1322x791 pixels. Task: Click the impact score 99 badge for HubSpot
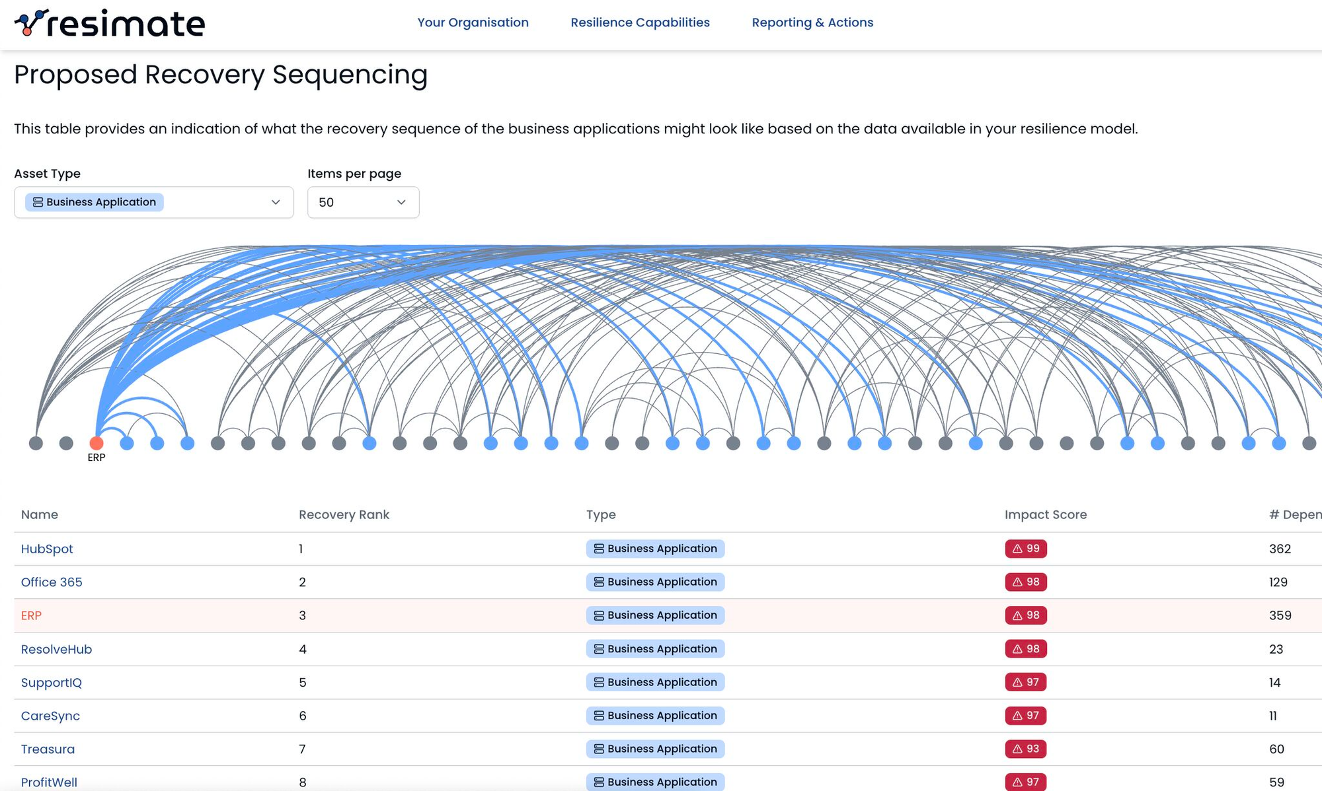(1026, 549)
